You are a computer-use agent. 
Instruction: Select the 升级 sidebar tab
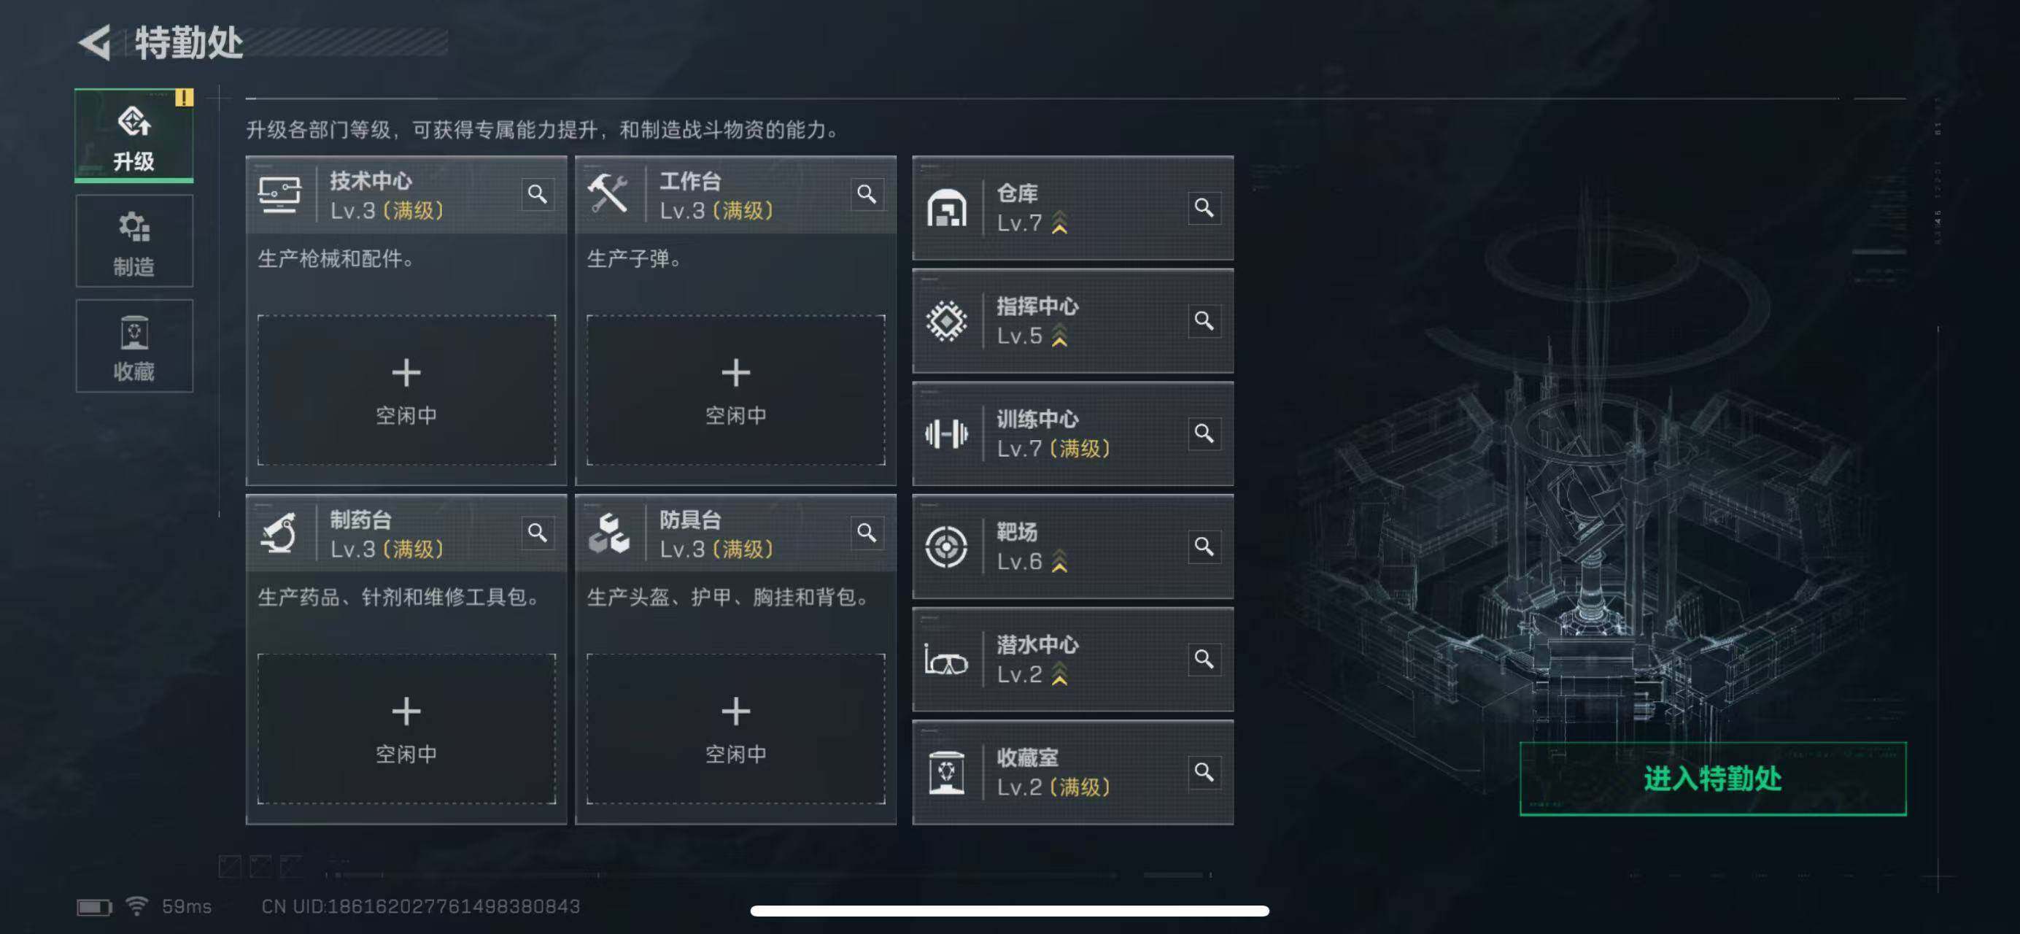(x=134, y=136)
